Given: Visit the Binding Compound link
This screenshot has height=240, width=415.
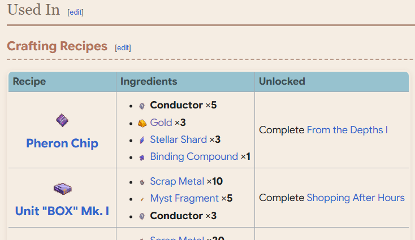Looking at the screenshot, I should click(x=194, y=156).
